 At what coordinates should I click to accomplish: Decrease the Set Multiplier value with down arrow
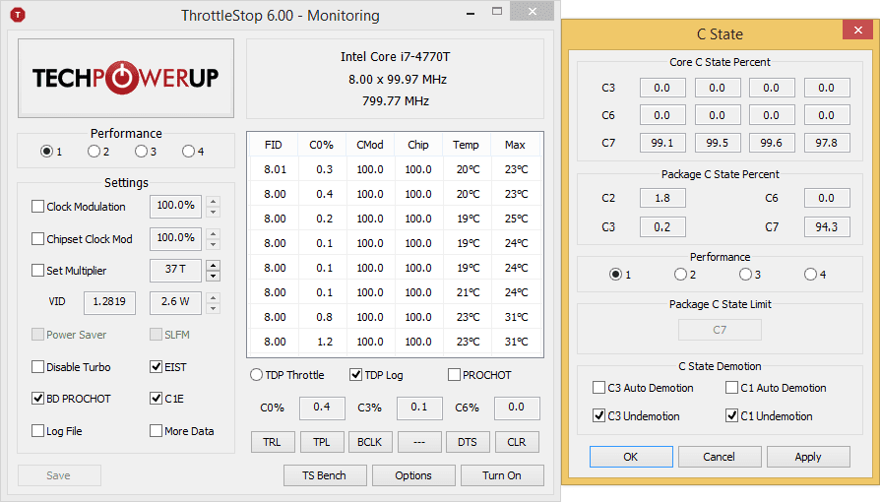pyautogui.click(x=213, y=276)
